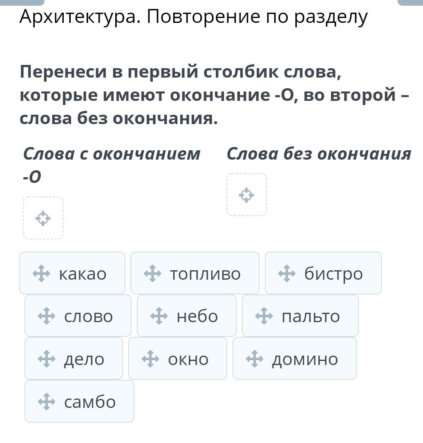Viewport: 423px width, 443px height.
Task: Click the move icon next to пальто
Action: 264,316
